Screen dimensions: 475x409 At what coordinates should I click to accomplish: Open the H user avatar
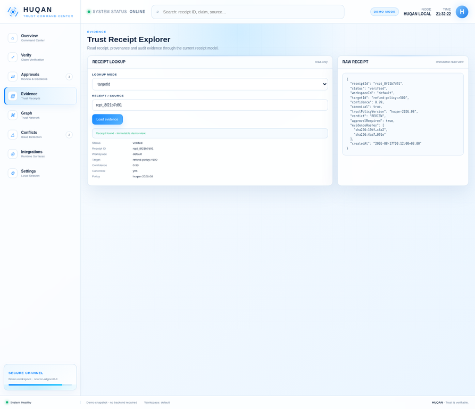coord(462,12)
